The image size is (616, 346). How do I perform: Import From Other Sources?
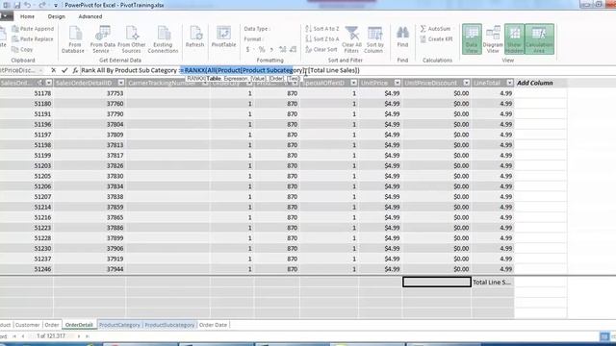[x=131, y=39]
